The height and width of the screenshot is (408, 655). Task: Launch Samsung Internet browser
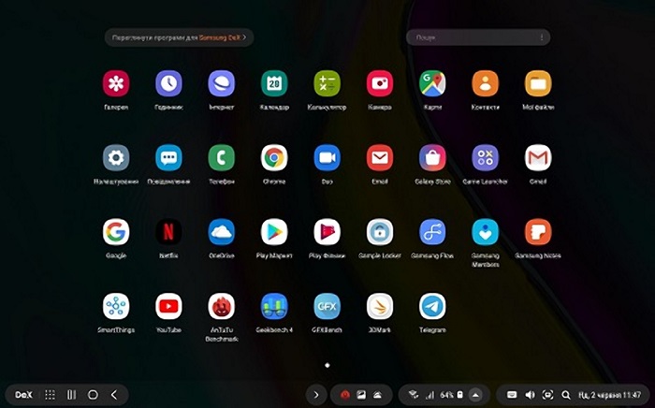pyautogui.click(x=222, y=83)
